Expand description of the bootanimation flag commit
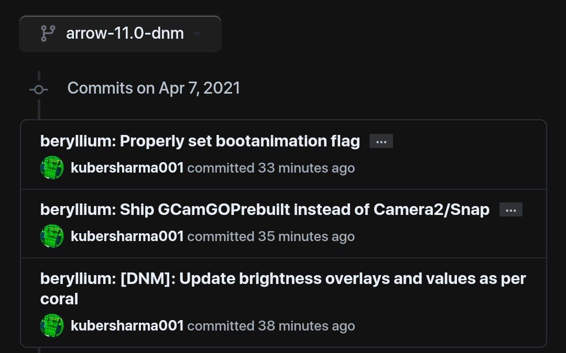The image size is (566, 353). click(381, 141)
